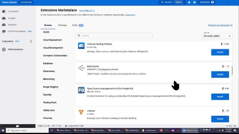Screen dimensions: 239x134
Task: Click the RAM usage status text
Action: [44, 126]
